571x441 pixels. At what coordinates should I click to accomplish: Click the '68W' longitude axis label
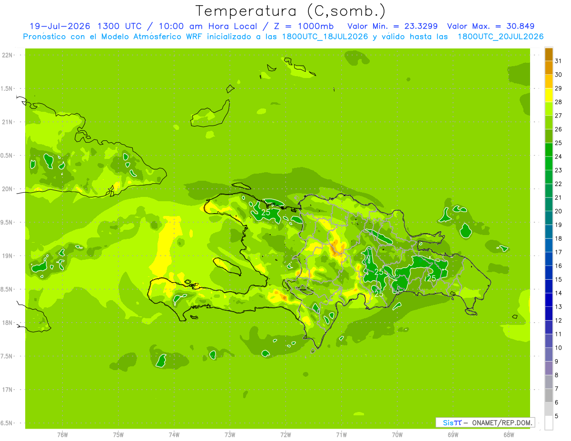[509, 434]
